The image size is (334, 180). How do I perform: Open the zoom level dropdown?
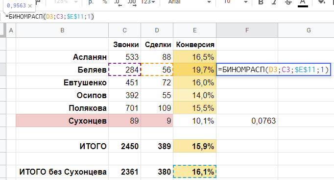click(65, 2)
